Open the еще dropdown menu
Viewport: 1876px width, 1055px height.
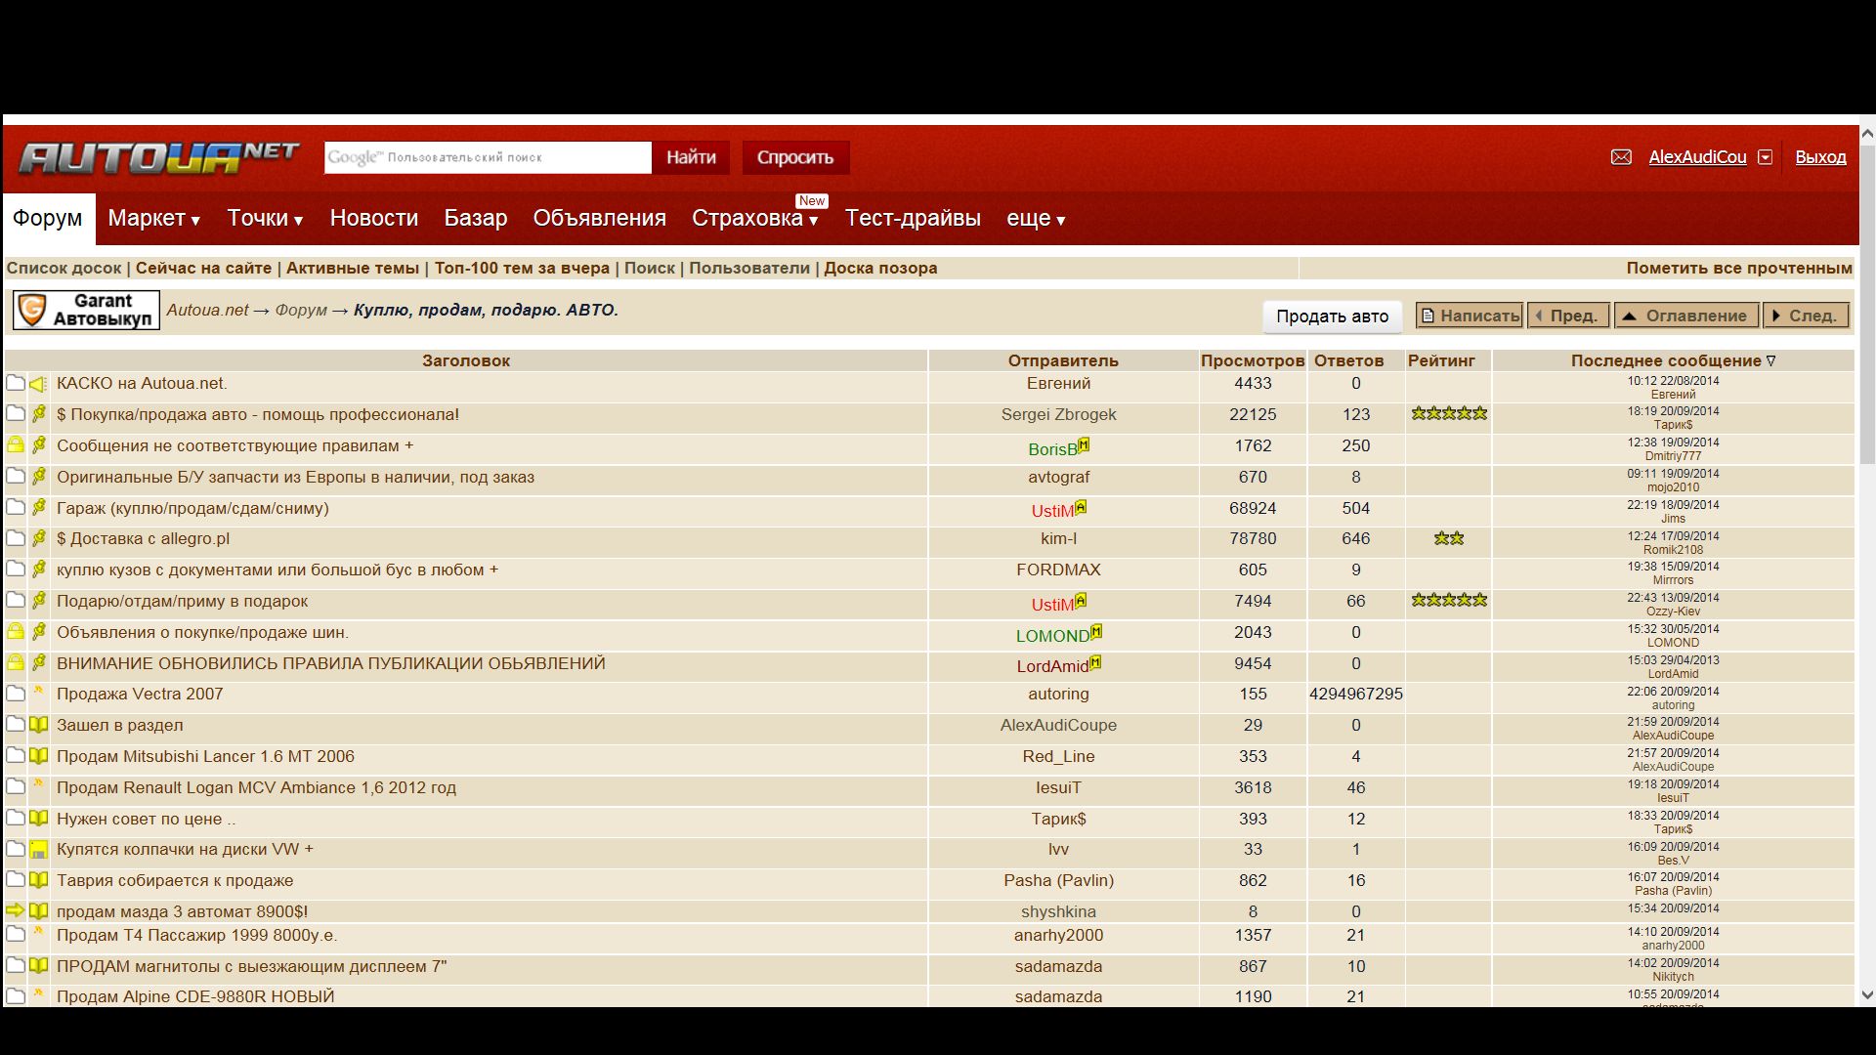1035,219
